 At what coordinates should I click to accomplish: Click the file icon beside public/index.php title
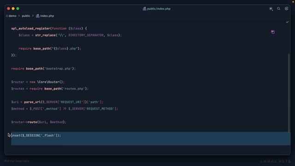pyautogui.click(x=144, y=9)
